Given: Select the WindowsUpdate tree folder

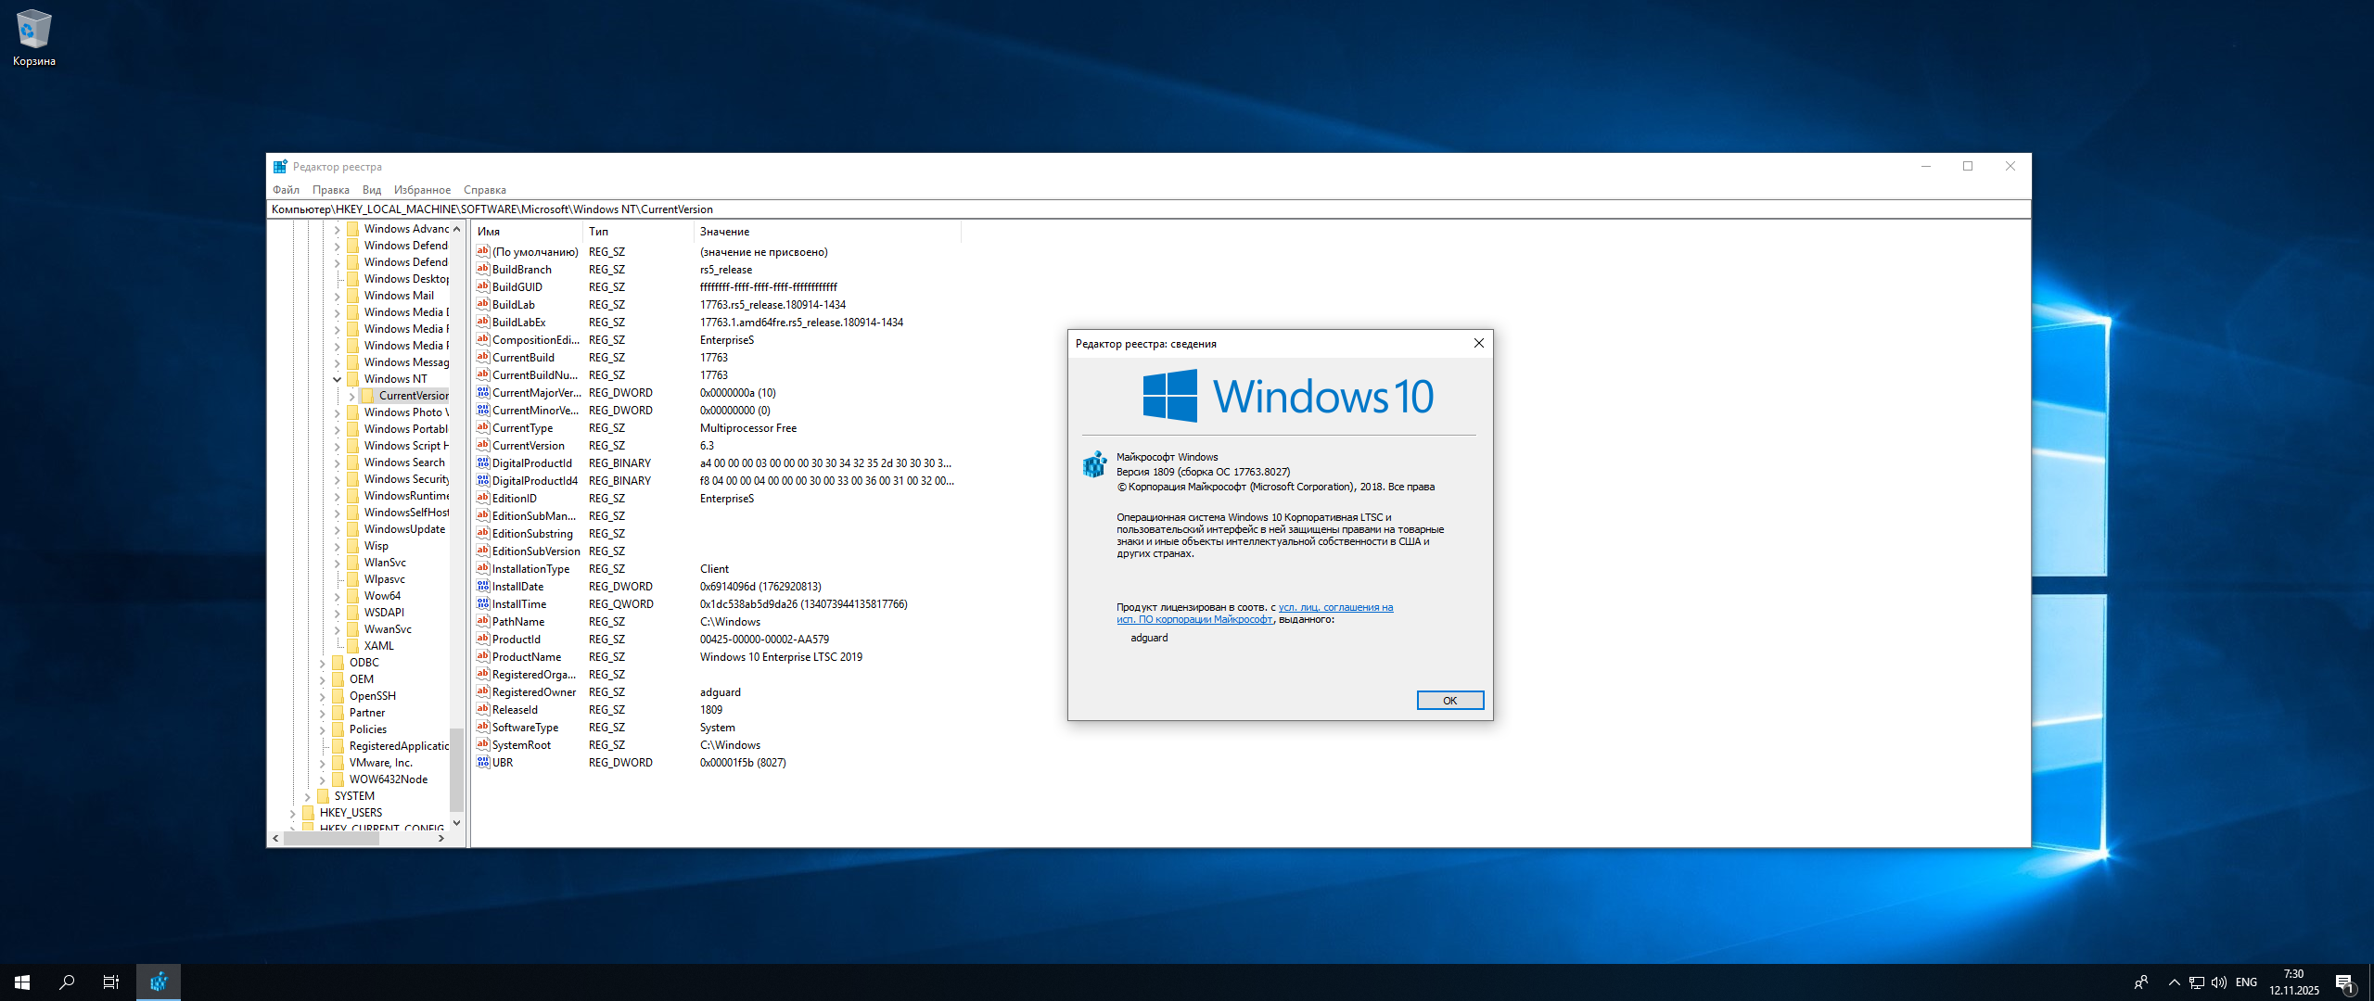Looking at the screenshot, I should pos(404,529).
